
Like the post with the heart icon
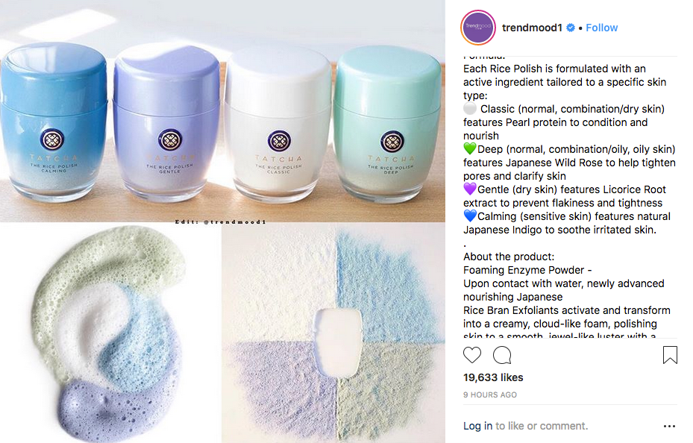472,355
